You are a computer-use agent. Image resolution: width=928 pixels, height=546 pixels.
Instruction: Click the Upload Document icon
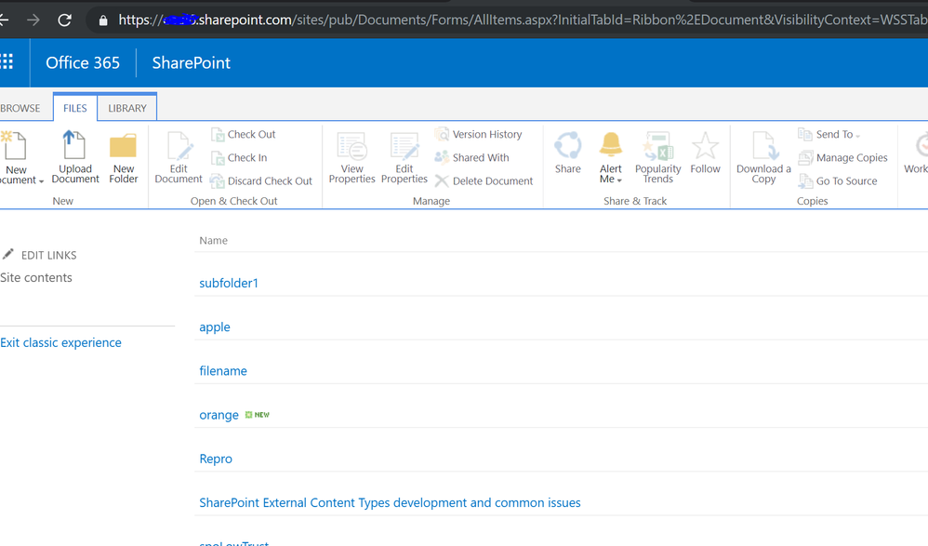[74, 145]
